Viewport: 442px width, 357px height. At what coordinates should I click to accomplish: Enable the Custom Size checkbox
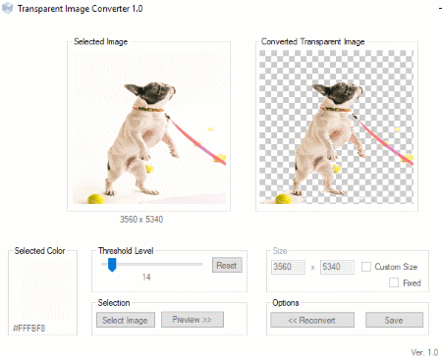coord(366,267)
